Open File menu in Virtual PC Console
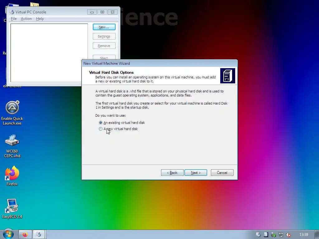This screenshot has width=319, height=239. [14, 18]
